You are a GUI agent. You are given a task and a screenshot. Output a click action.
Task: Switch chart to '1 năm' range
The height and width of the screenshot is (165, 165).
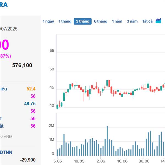[117, 21]
